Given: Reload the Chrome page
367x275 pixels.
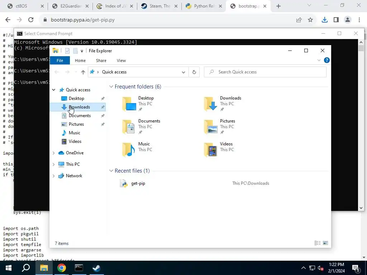Looking at the screenshot, I should point(31,20).
